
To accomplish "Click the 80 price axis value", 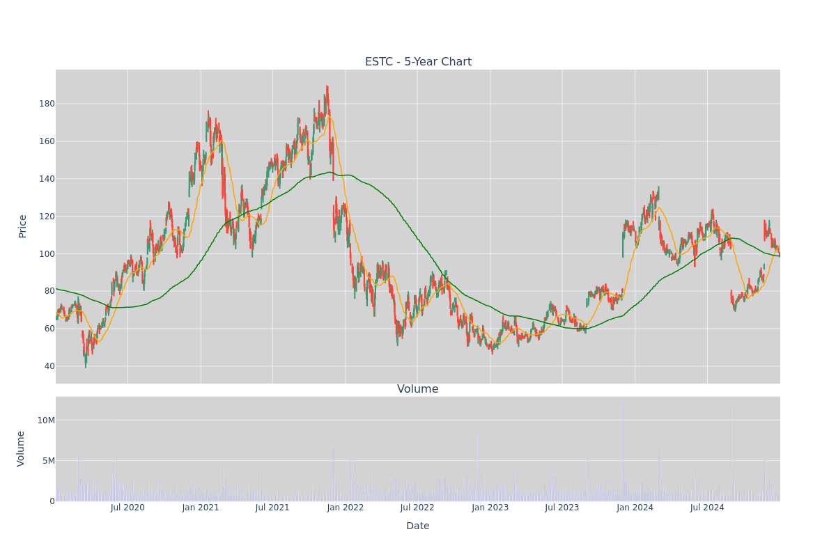I will point(49,291).
